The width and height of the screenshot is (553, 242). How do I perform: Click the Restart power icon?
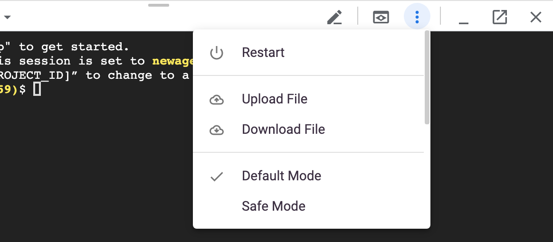pyautogui.click(x=217, y=53)
